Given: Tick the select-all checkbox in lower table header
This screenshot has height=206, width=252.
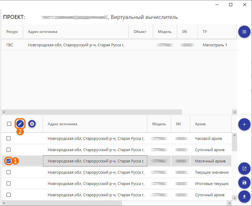Looking at the screenshot, I should [9, 124].
